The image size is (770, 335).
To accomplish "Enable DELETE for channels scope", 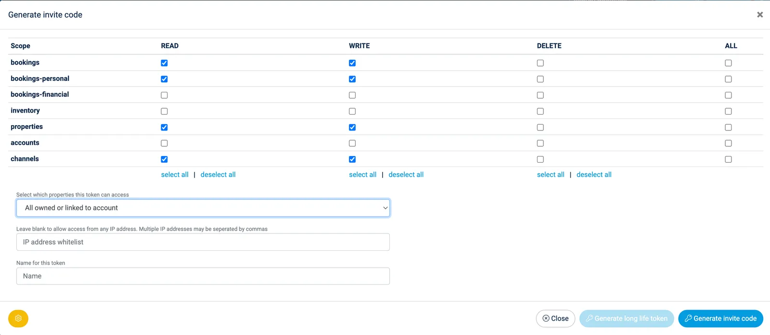I will tap(540, 159).
